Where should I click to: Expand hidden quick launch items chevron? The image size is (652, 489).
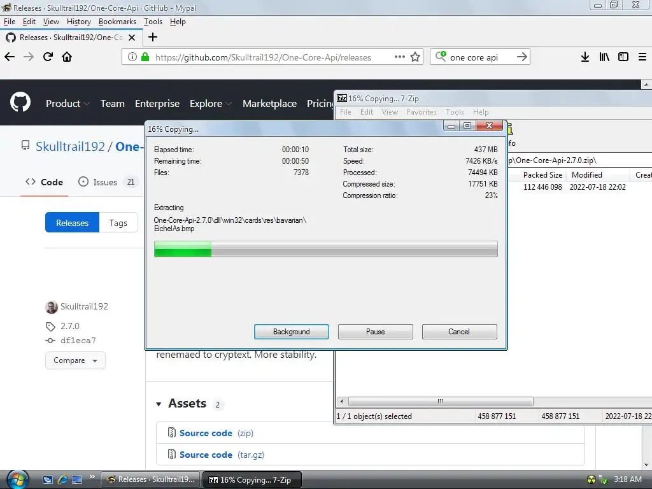pyautogui.click(x=92, y=476)
